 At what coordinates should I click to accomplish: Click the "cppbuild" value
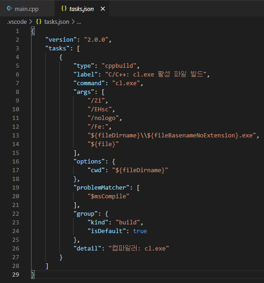click(119, 65)
